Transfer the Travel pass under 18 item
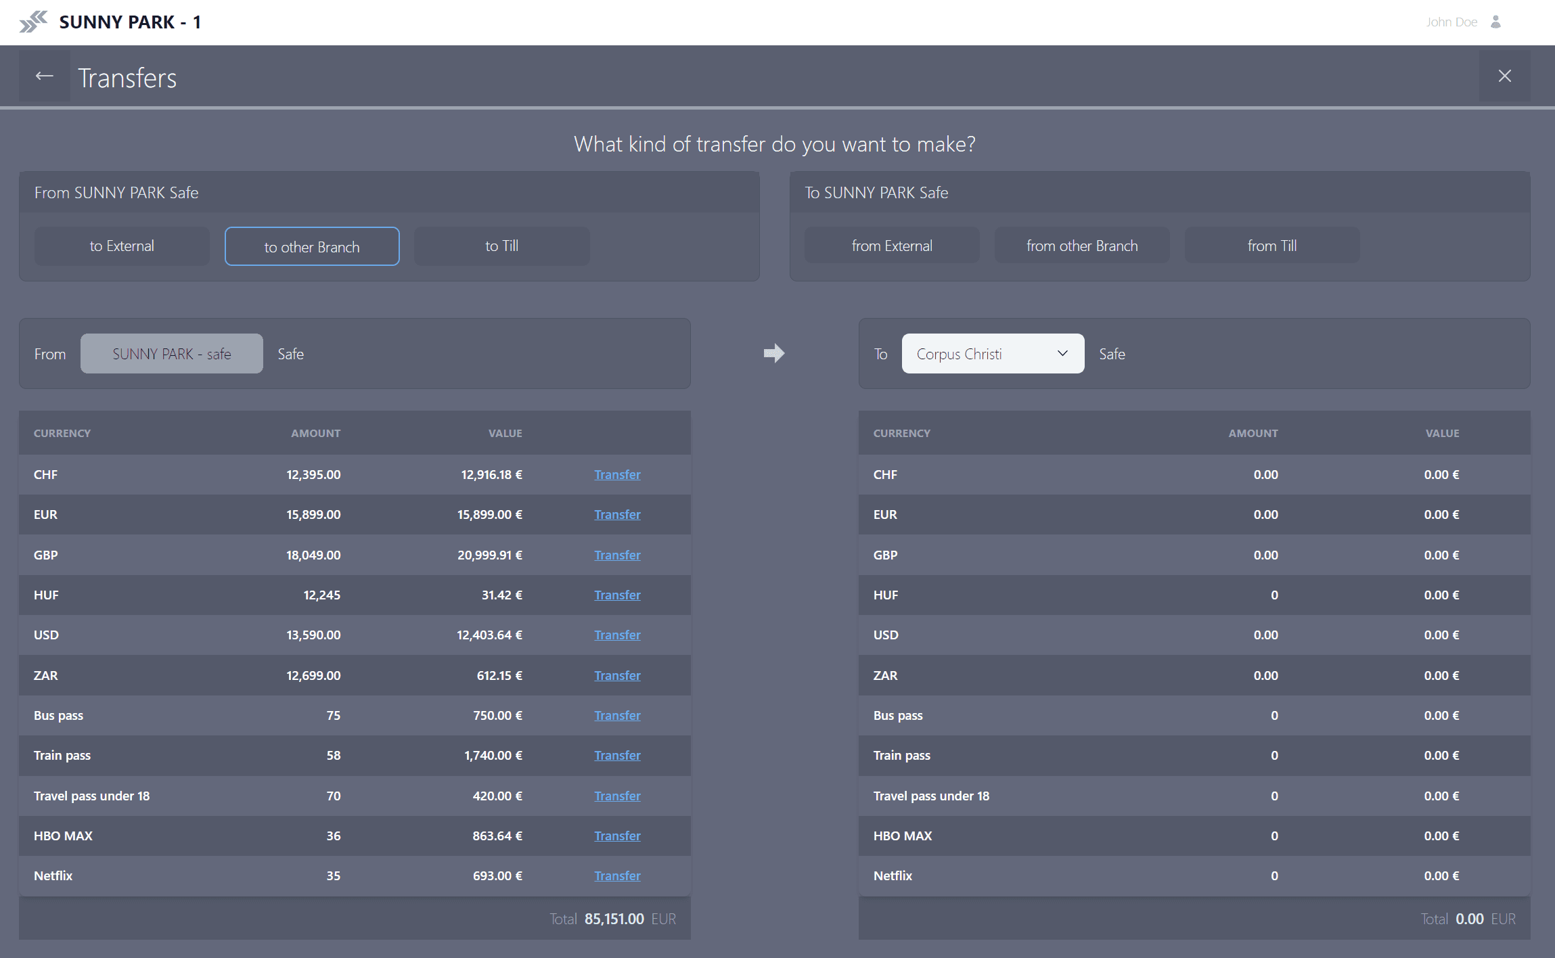Screen dimensions: 1555x958 pos(617,796)
